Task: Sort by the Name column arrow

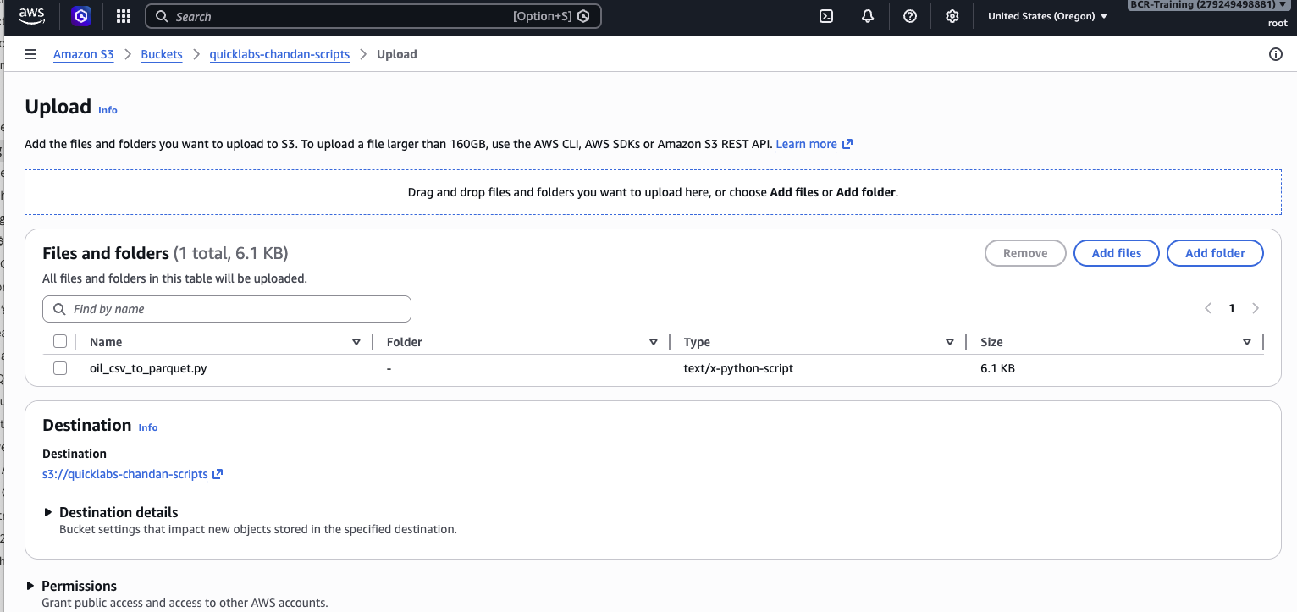Action: pyautogui.click(x=356, y=342)
